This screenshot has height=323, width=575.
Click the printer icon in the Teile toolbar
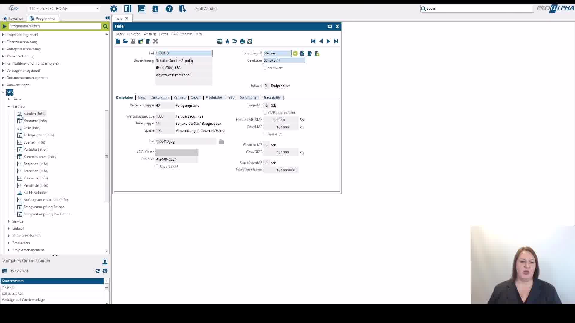[242, 42]
